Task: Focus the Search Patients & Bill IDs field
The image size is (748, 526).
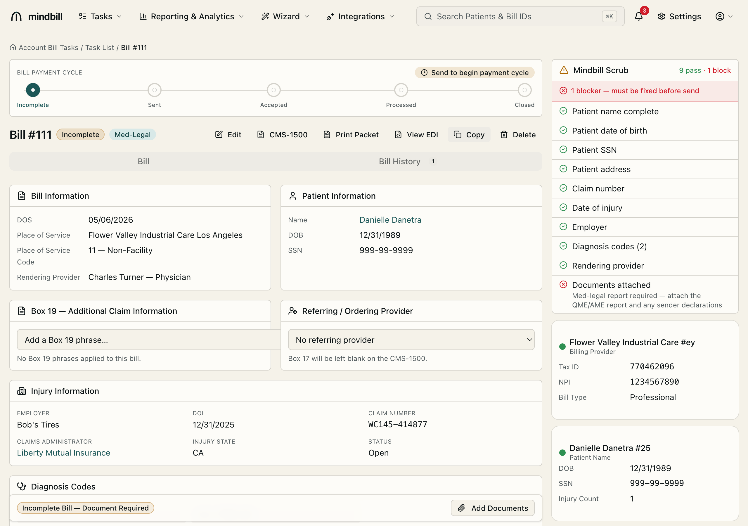Action: pos(520,16)
